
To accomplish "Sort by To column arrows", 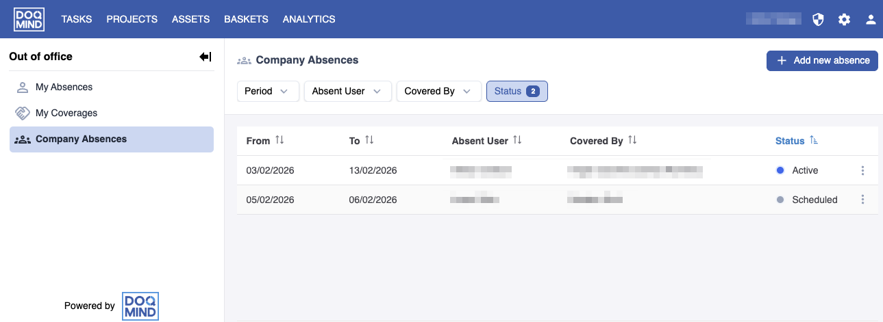I will point(369,140).
